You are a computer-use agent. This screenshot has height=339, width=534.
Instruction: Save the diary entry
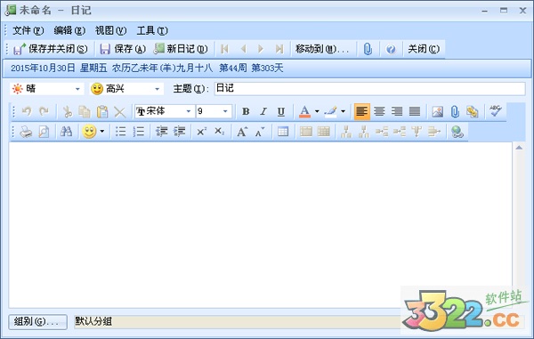coord(123,49)
